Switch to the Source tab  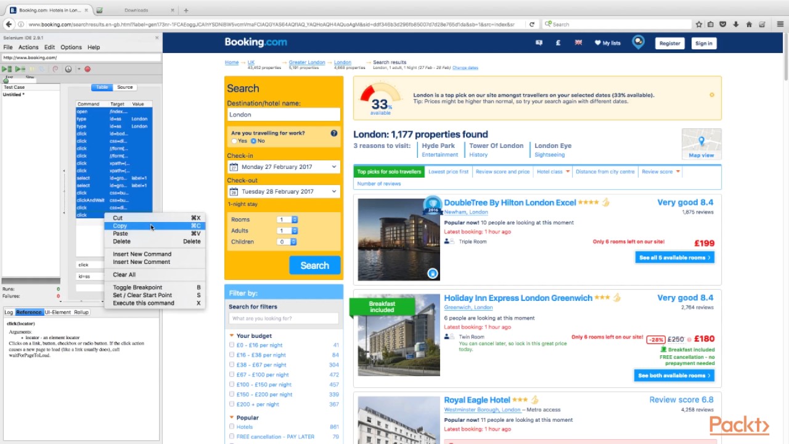tap(125, 88)
